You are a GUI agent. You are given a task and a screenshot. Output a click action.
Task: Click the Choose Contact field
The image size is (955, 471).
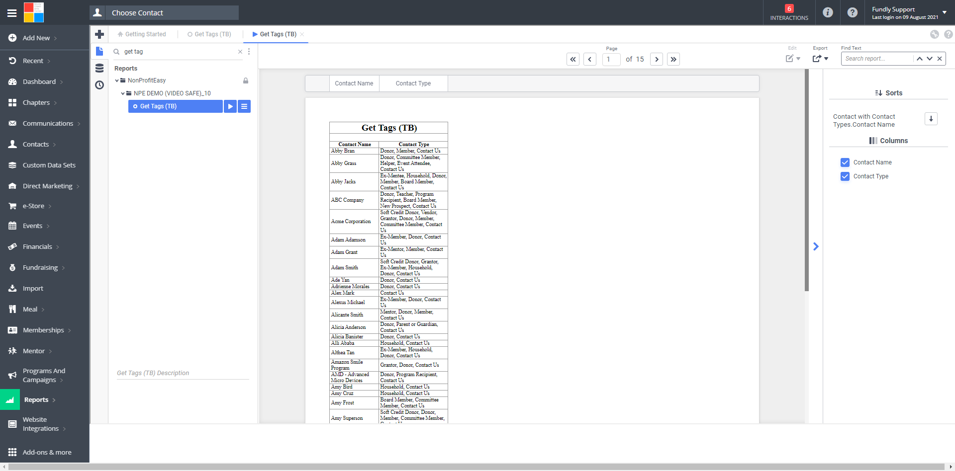[x=172, y=12]
